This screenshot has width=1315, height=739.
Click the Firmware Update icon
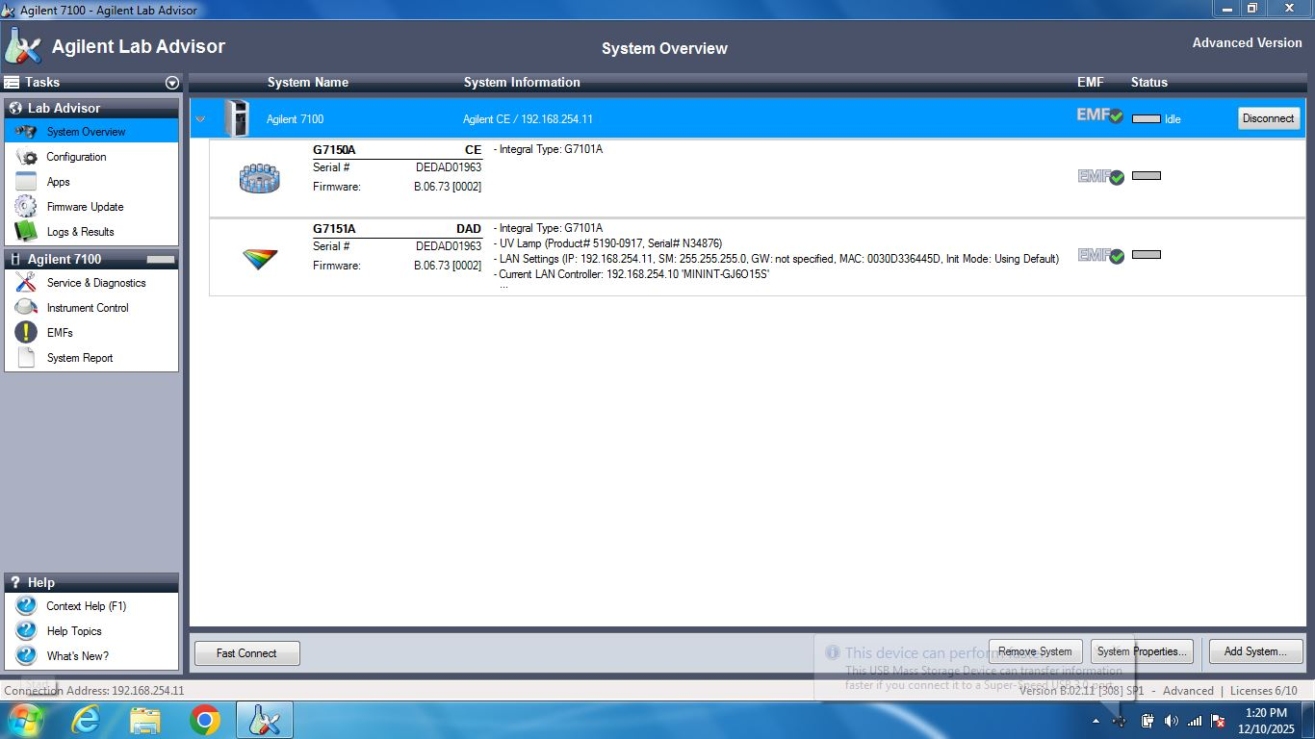tap(27, 207)
